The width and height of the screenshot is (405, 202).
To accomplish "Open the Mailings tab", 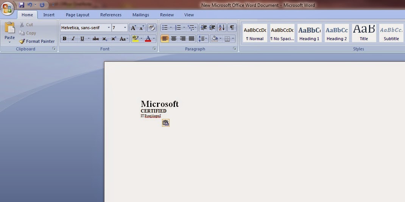I will (x=141, y=15).
